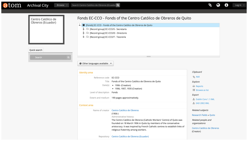Add this record to the clipboard
This screenshot has height=141, width=248.
pyautogui.click(x=198, y=77)
